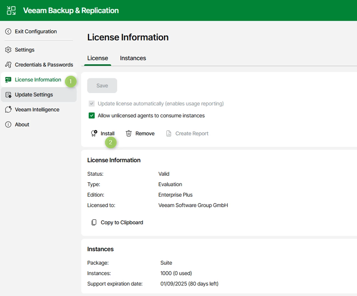Click the 'Status:' label
Screen dimensions: 357x296
click(x=95, y=174)
